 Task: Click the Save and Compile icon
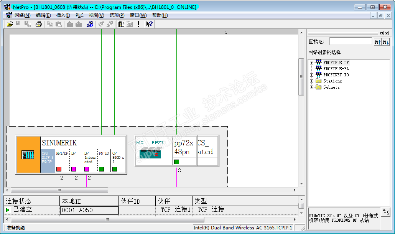pyautogui.click(x=28, y=24)
